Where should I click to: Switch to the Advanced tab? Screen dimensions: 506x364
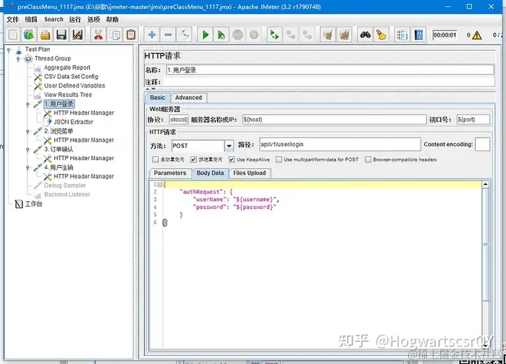(189, 98)
